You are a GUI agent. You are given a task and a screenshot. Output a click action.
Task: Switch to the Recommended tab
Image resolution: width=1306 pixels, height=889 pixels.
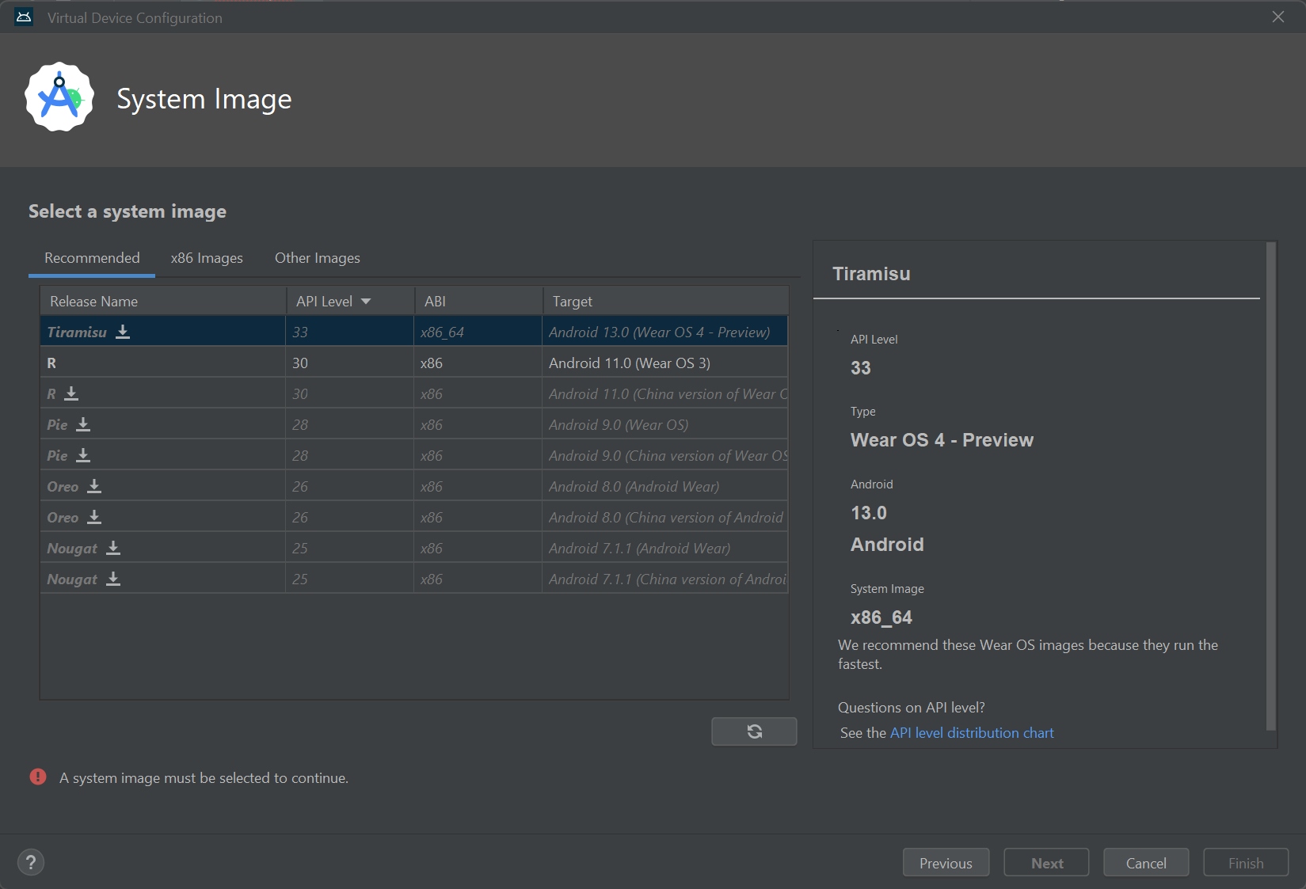92,258
